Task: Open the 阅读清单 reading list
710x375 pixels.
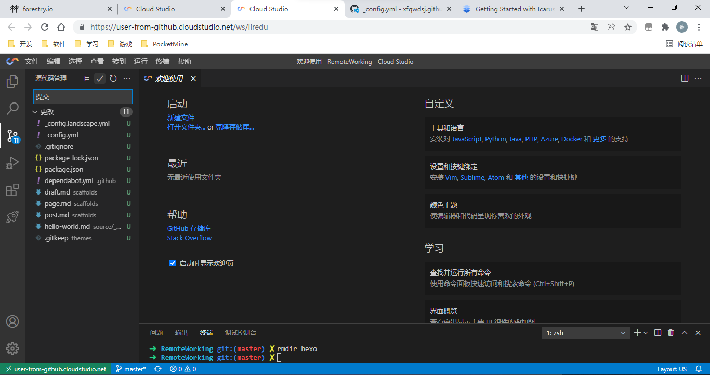Action: (x=685, y=44)
